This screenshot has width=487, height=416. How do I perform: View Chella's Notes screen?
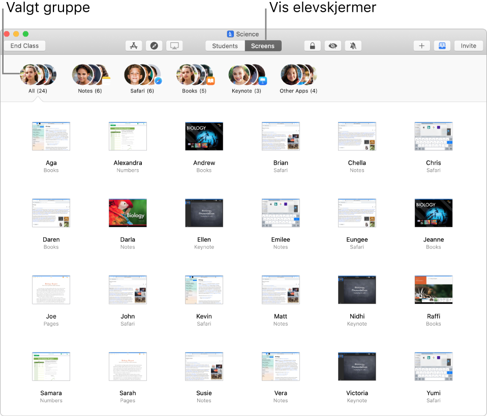click(357, 136)
